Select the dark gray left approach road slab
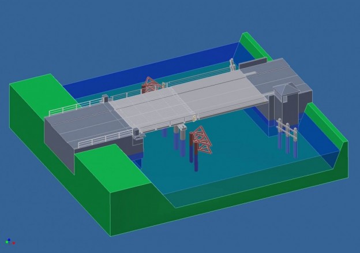 89,125
